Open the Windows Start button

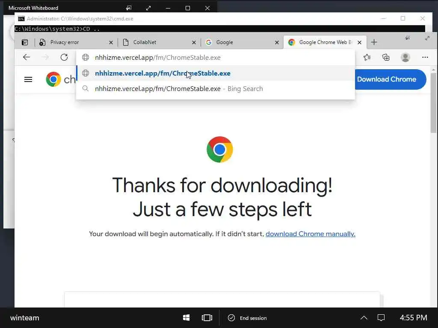pos(186,318)
